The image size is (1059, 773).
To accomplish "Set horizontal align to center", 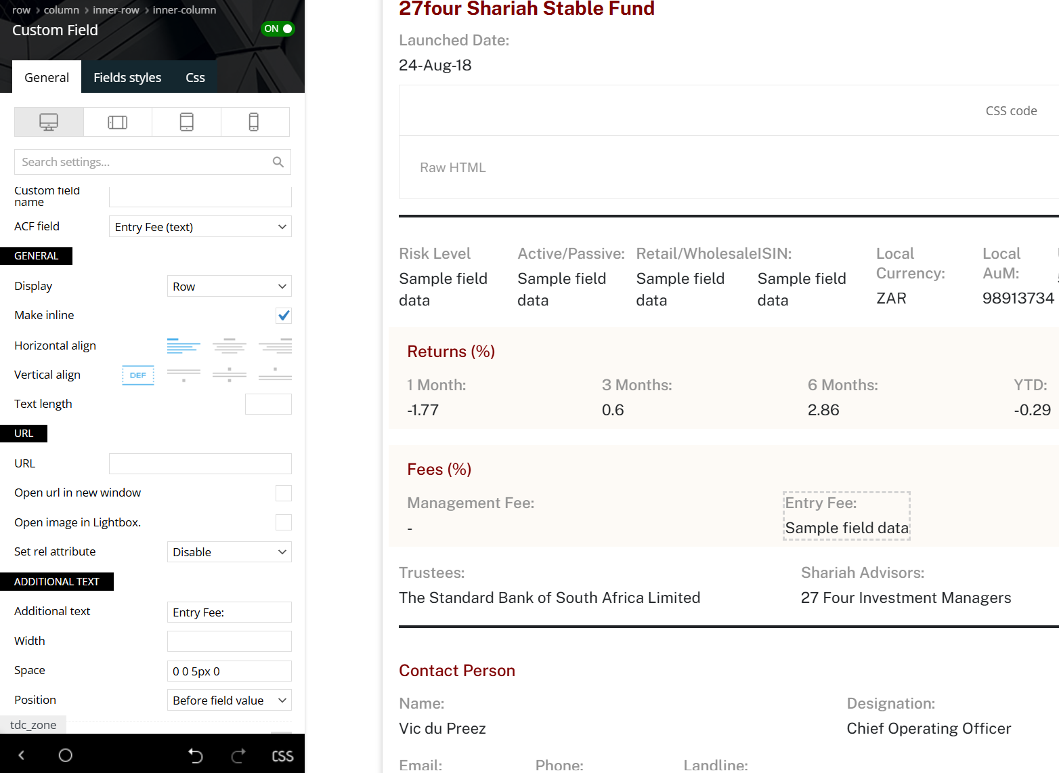I will (230, 346).
